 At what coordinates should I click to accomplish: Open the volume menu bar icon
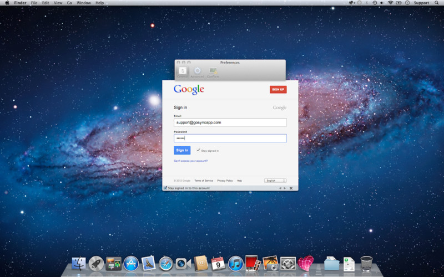(x=382, y=3)
